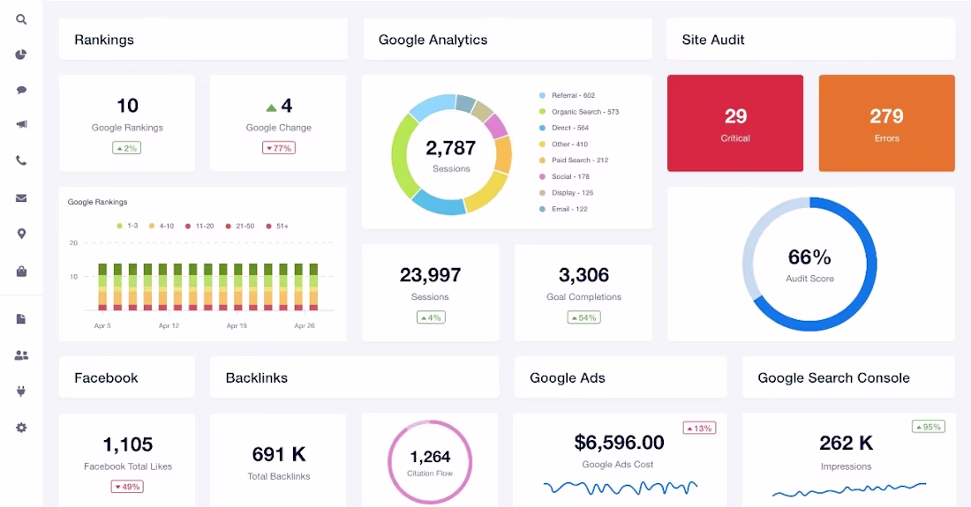Click the Social - 178 legend entry
Viewport: 971px width, 507px height.
pos(564,176)
